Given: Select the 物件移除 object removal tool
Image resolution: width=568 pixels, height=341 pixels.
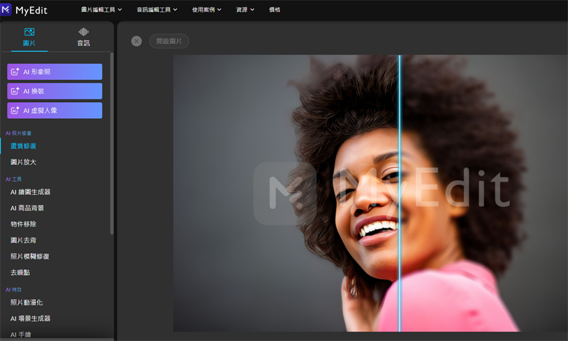Looking at the screenshot, I should point(23,224).
